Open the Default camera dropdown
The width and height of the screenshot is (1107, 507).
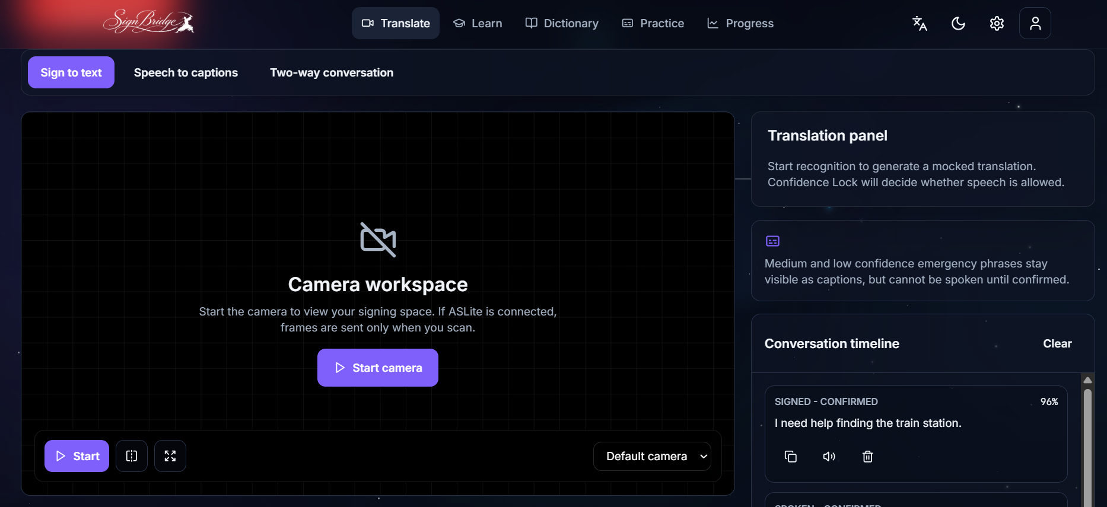coord(652,456)
